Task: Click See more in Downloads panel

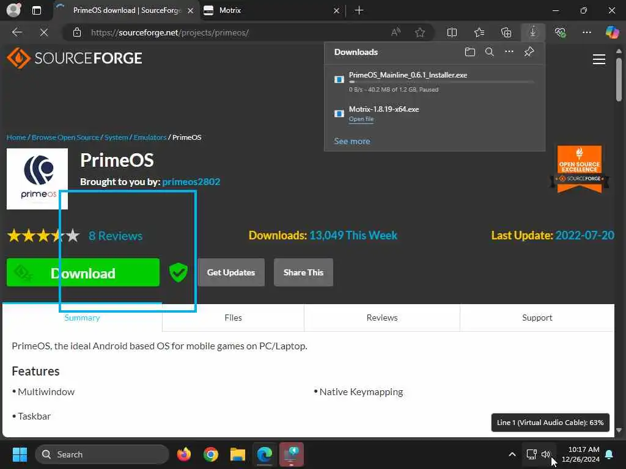Action: point(352,141)
